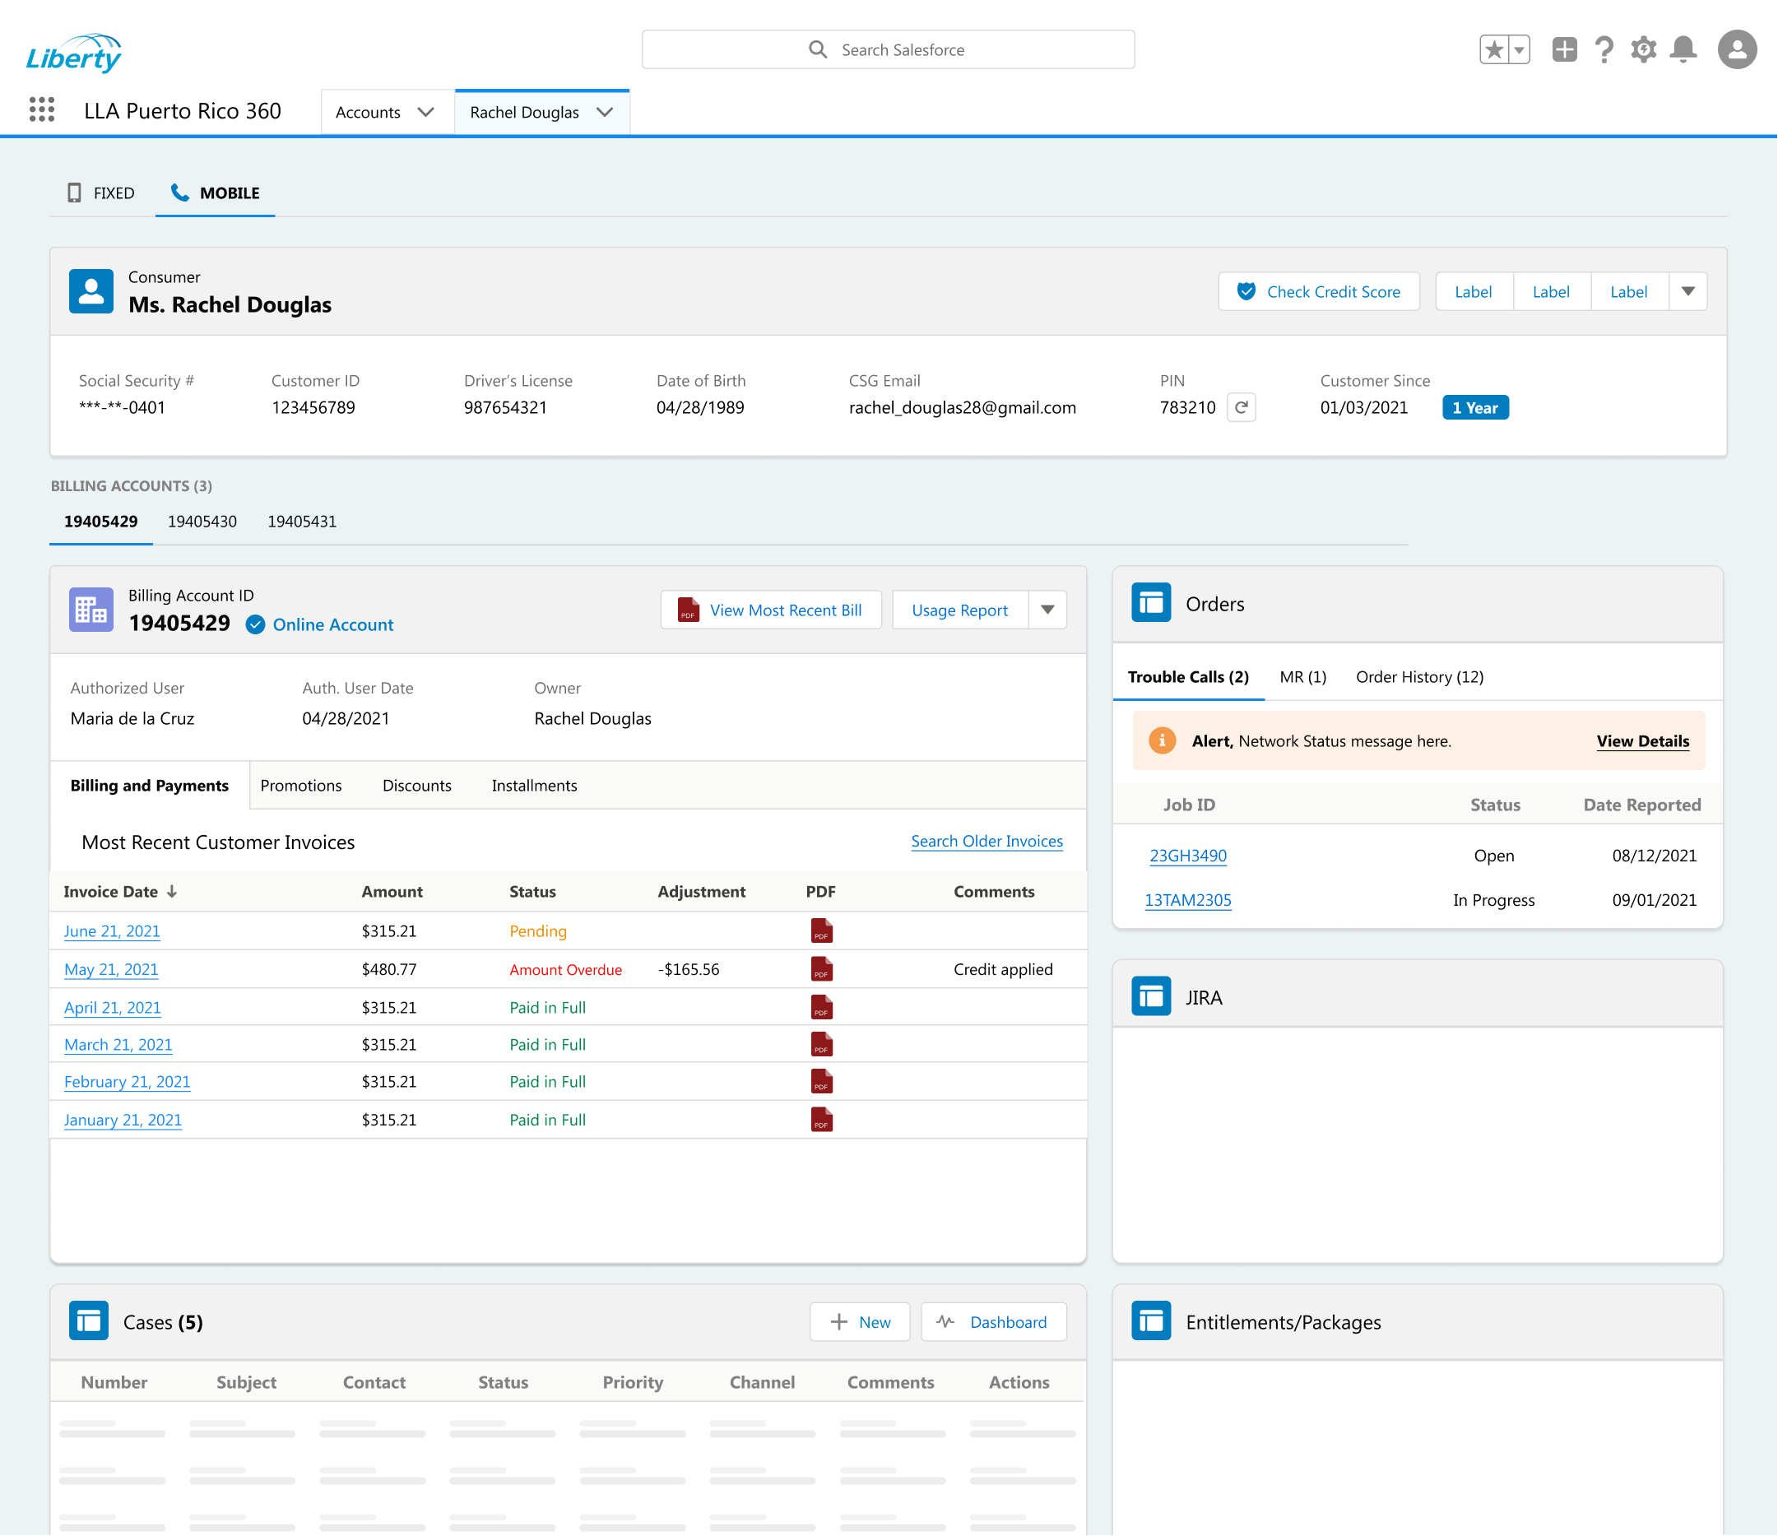Open the help question mark icon
The height and width of the screenshot is (1536, 1778).
coord(1604,49)
